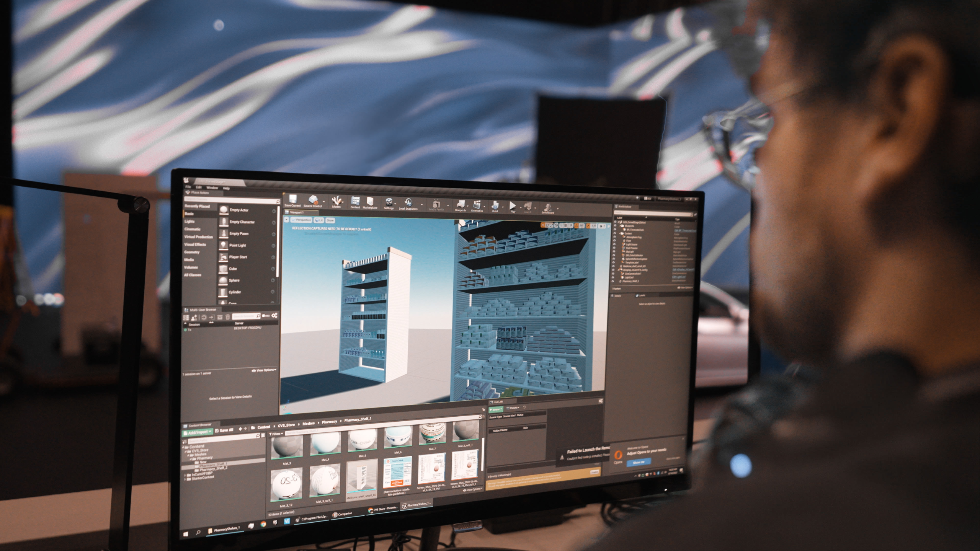
Task: Click delete session trash icon
Action: pos(228,317)
